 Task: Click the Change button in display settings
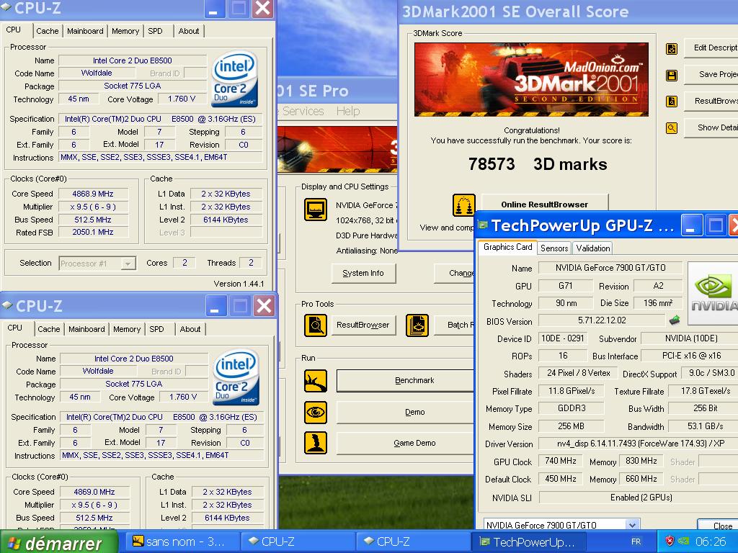[454, 273]
